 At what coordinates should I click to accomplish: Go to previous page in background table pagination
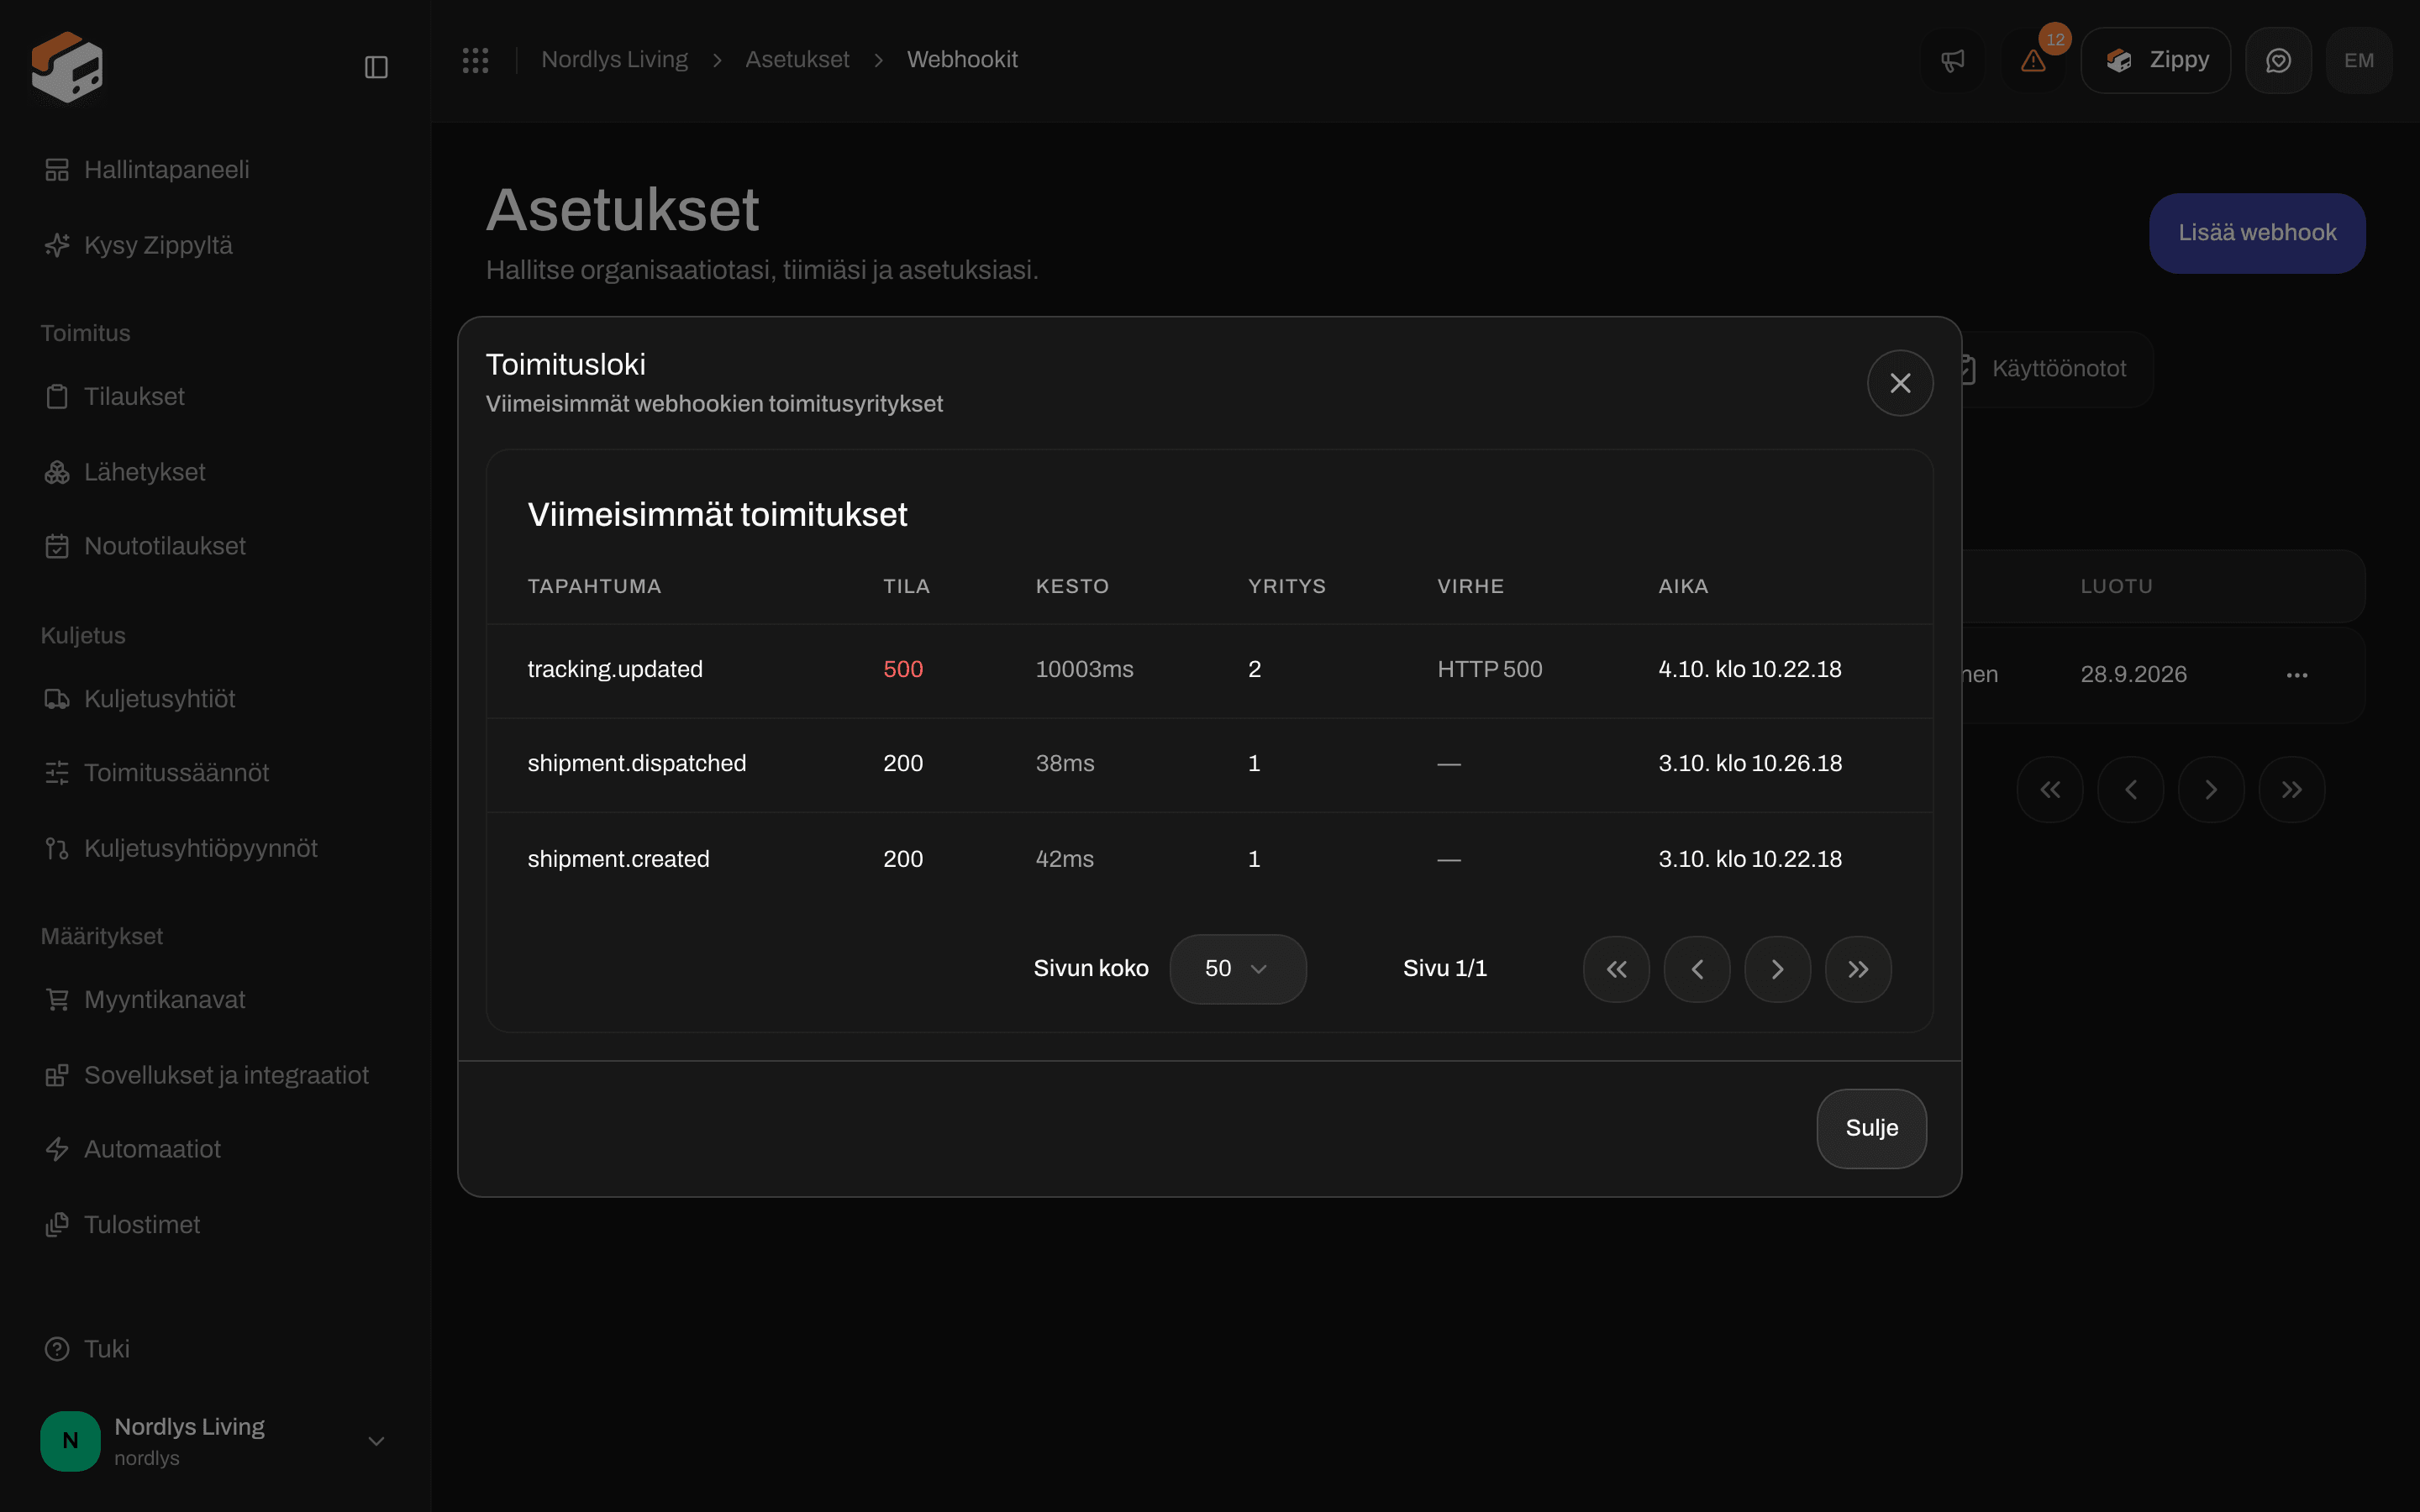2131,790
